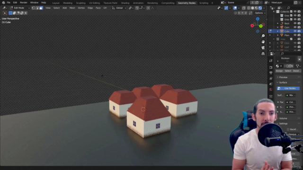Screen dimensions: 303x170
Task: Open the Edit menu
Action: coord(15,3)
